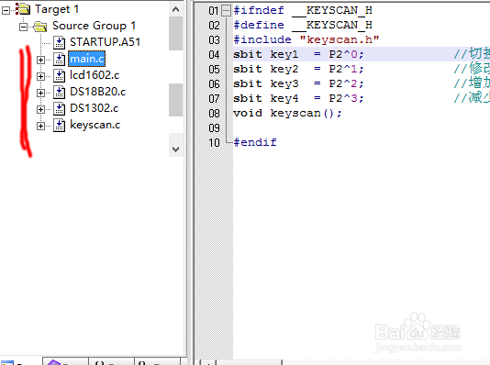Image resolution: width=490 pixels, height=365 pixels.
Task: Click project panel scroll up arrow
Action: [175, 10]
